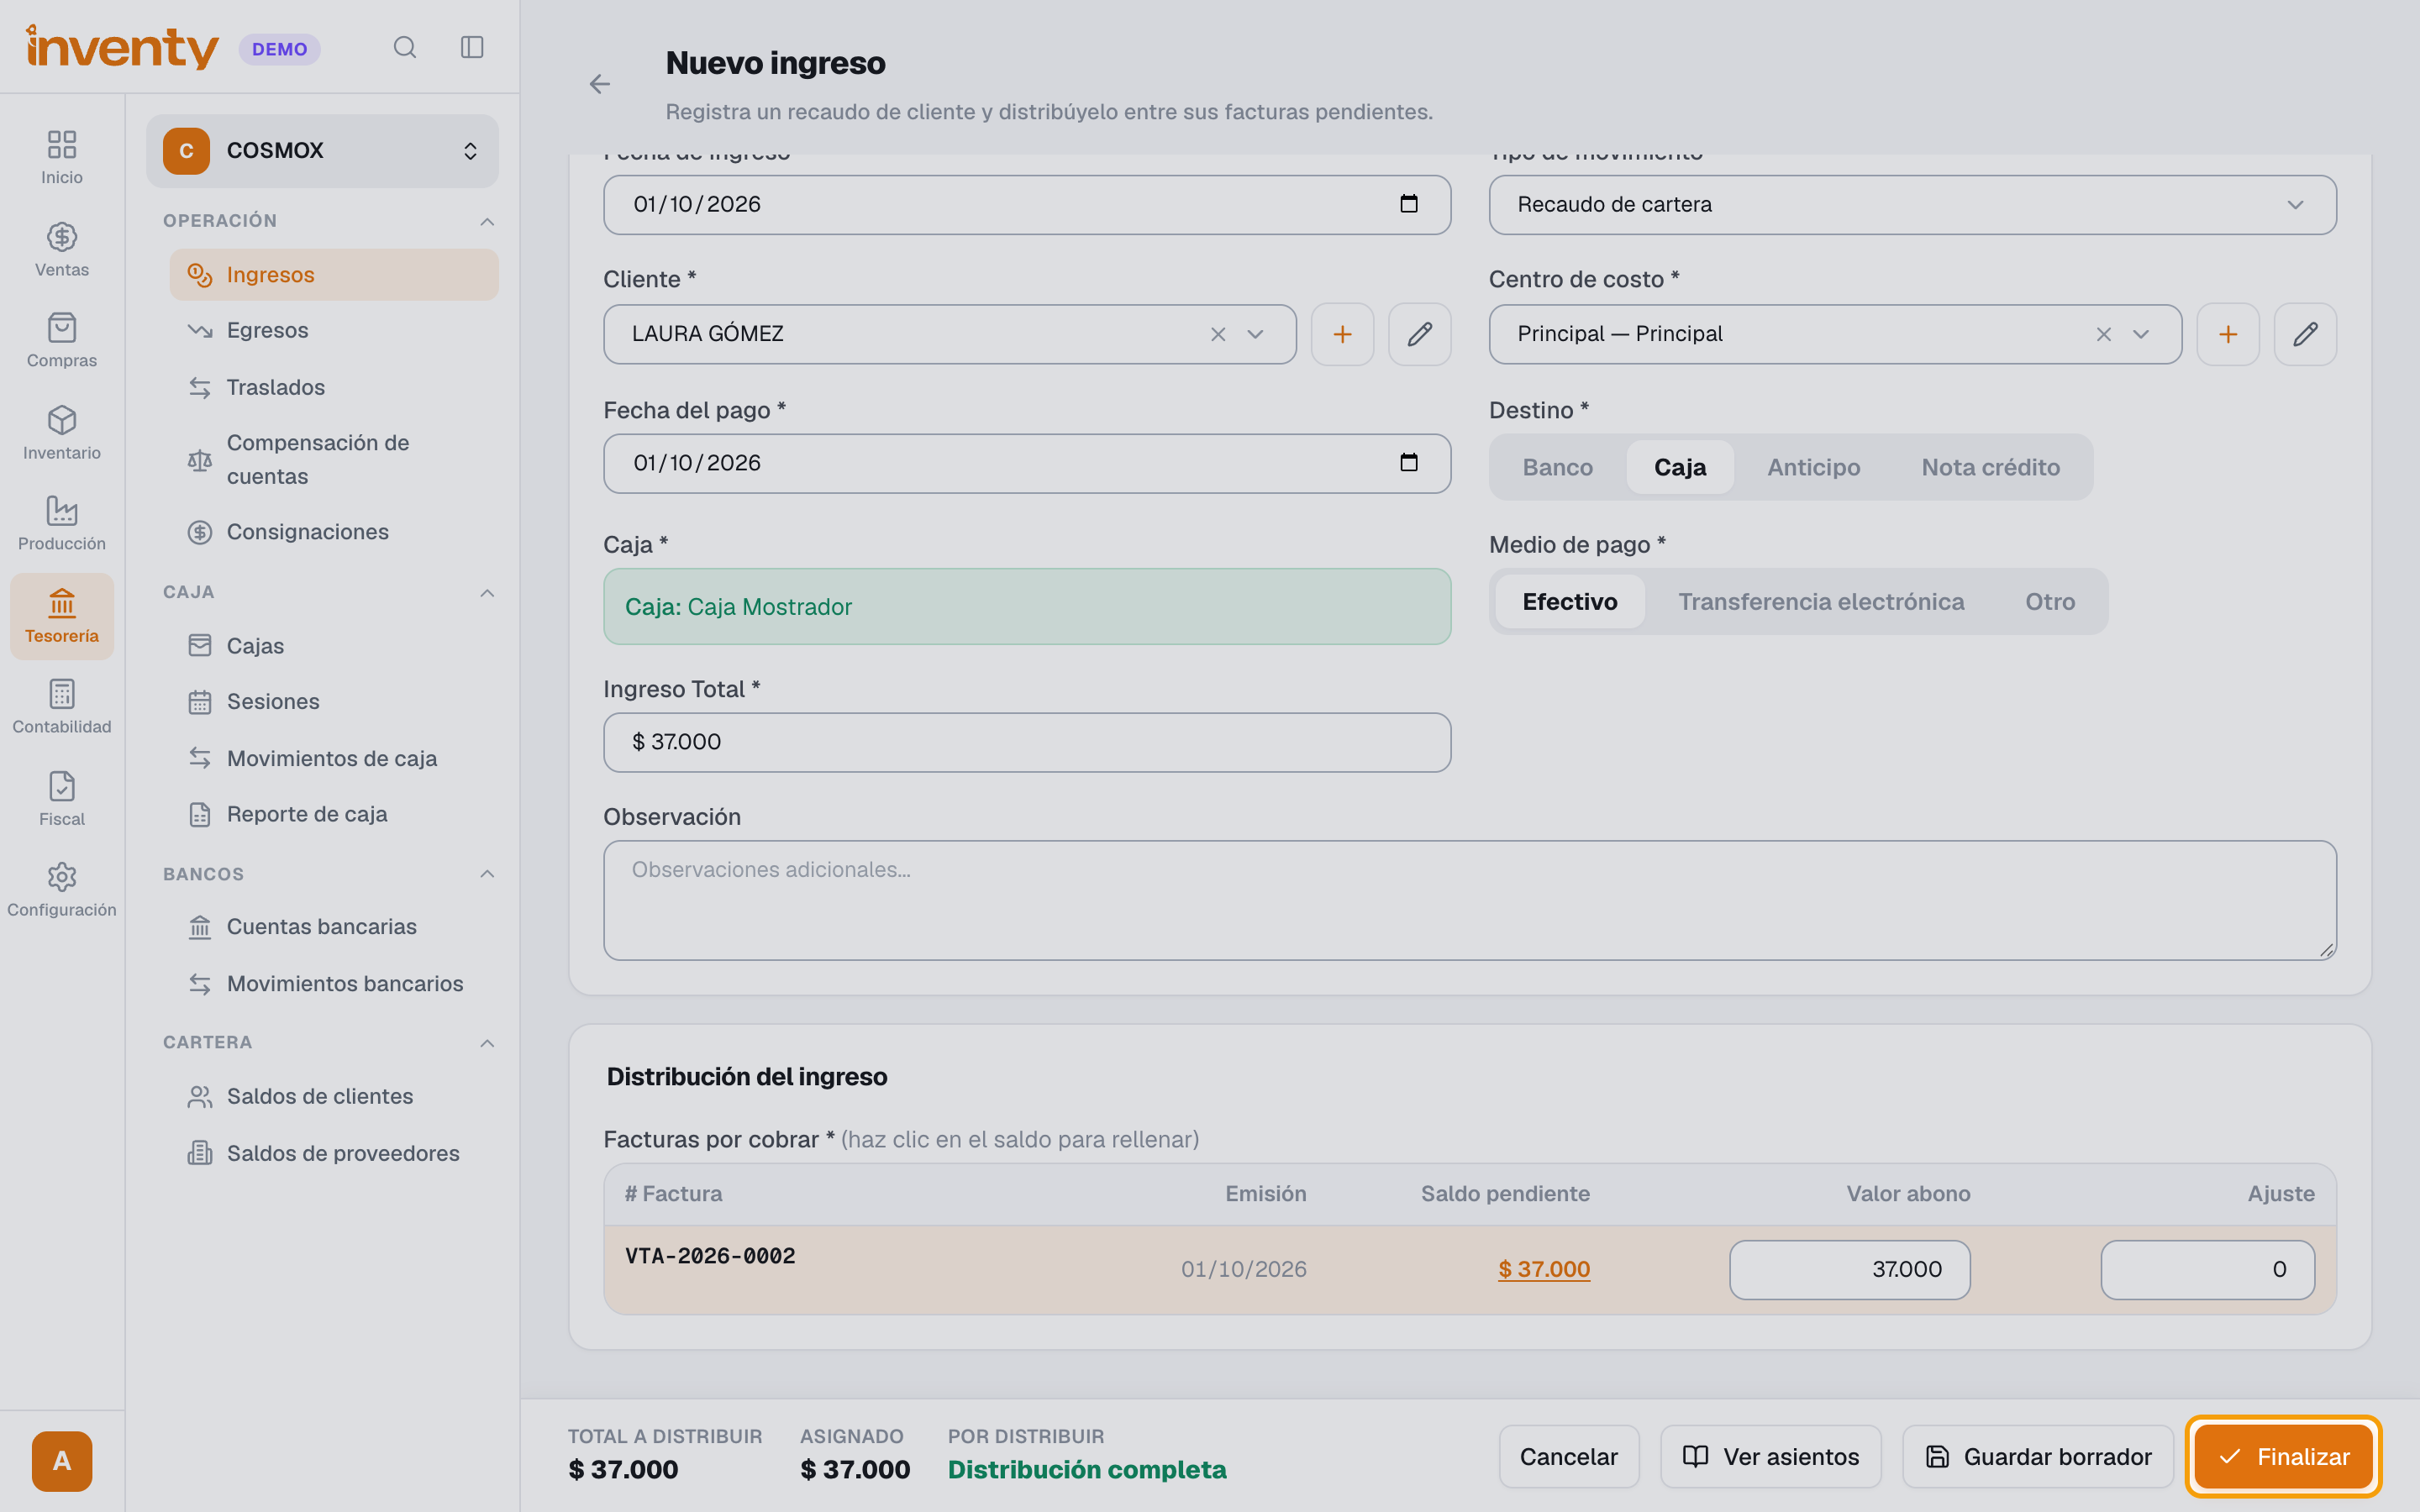Viewport: 2420px width, 1512px height.
Task: Choose Otro payment method
Action: pos(2050,602)
